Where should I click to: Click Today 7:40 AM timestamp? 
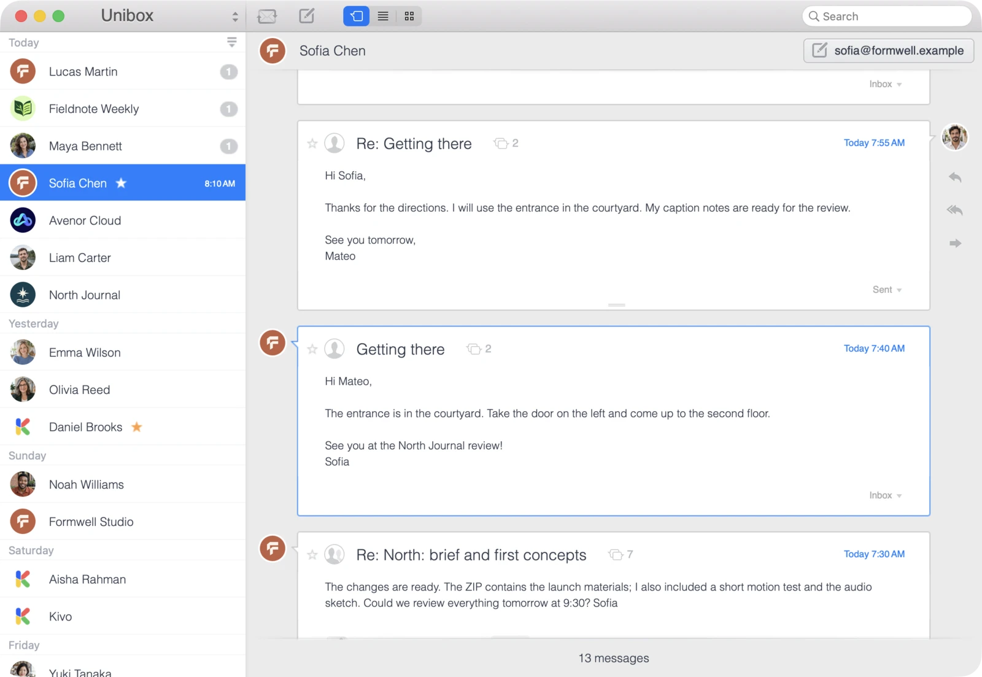point(874,349)
